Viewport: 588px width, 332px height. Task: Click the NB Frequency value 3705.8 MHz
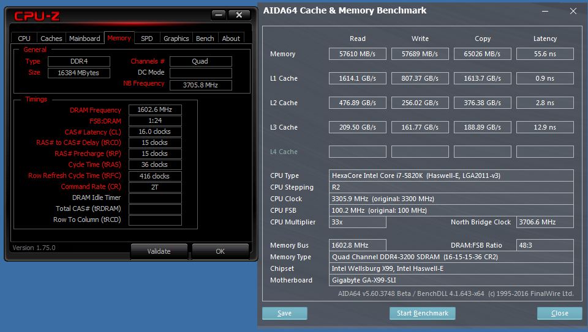point(201,85)
